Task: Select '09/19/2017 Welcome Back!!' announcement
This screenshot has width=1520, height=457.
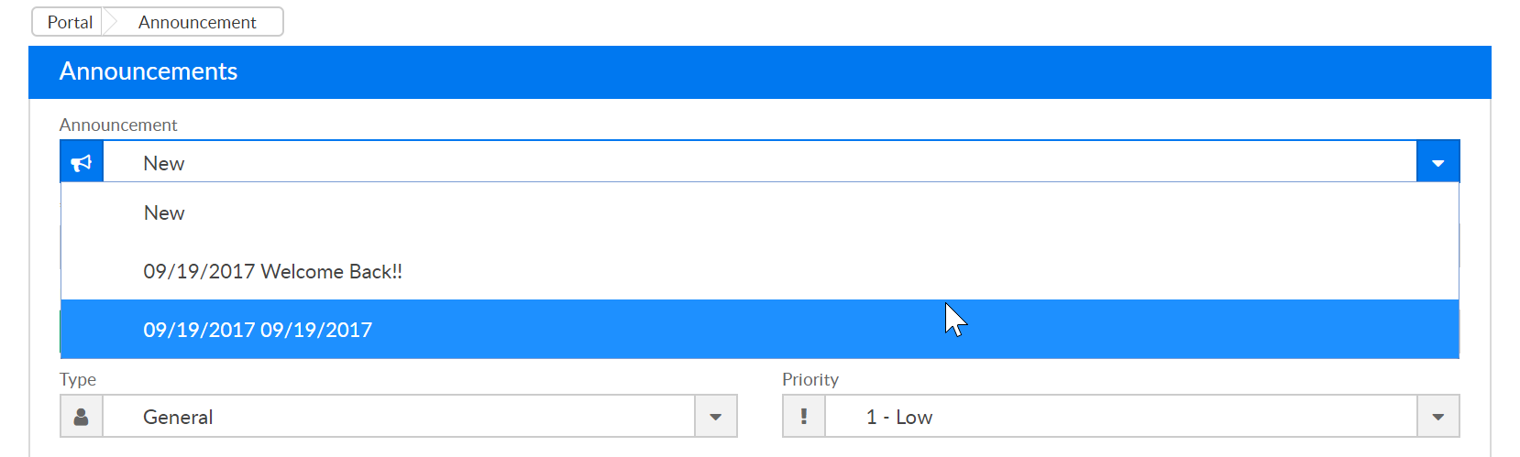Action: coord(273,272)
